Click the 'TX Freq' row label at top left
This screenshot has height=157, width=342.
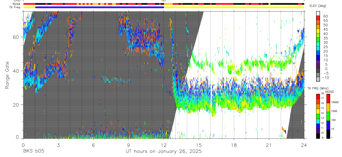[x=15, y=7]
